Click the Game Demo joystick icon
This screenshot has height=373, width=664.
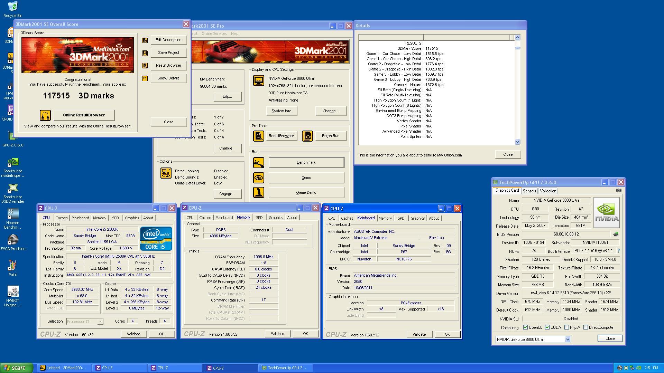(x=259, y=192)
